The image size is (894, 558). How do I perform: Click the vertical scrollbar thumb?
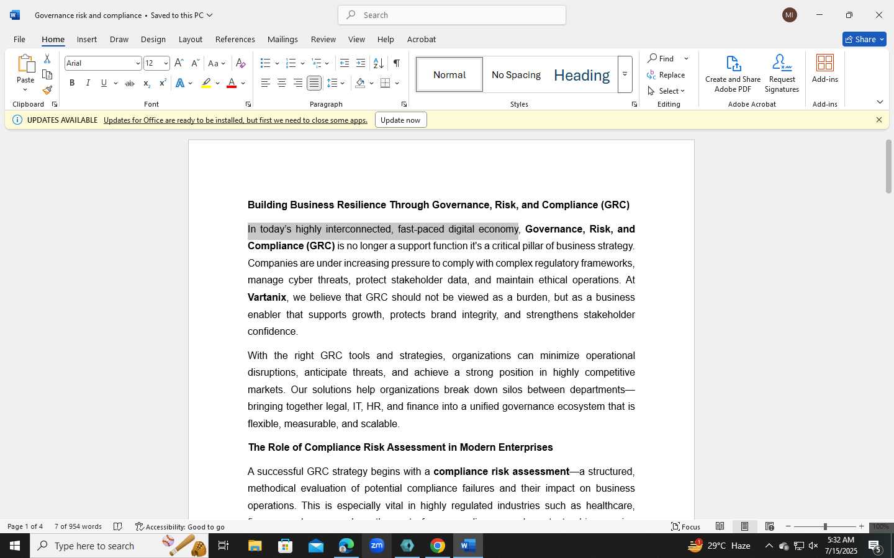point(888,167)
